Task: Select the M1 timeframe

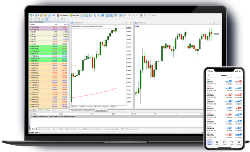Action: [x=31, y=19]
